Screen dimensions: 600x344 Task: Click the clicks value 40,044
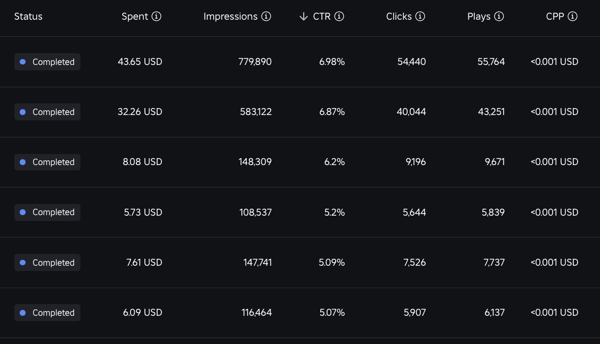(x=411, y=112)
